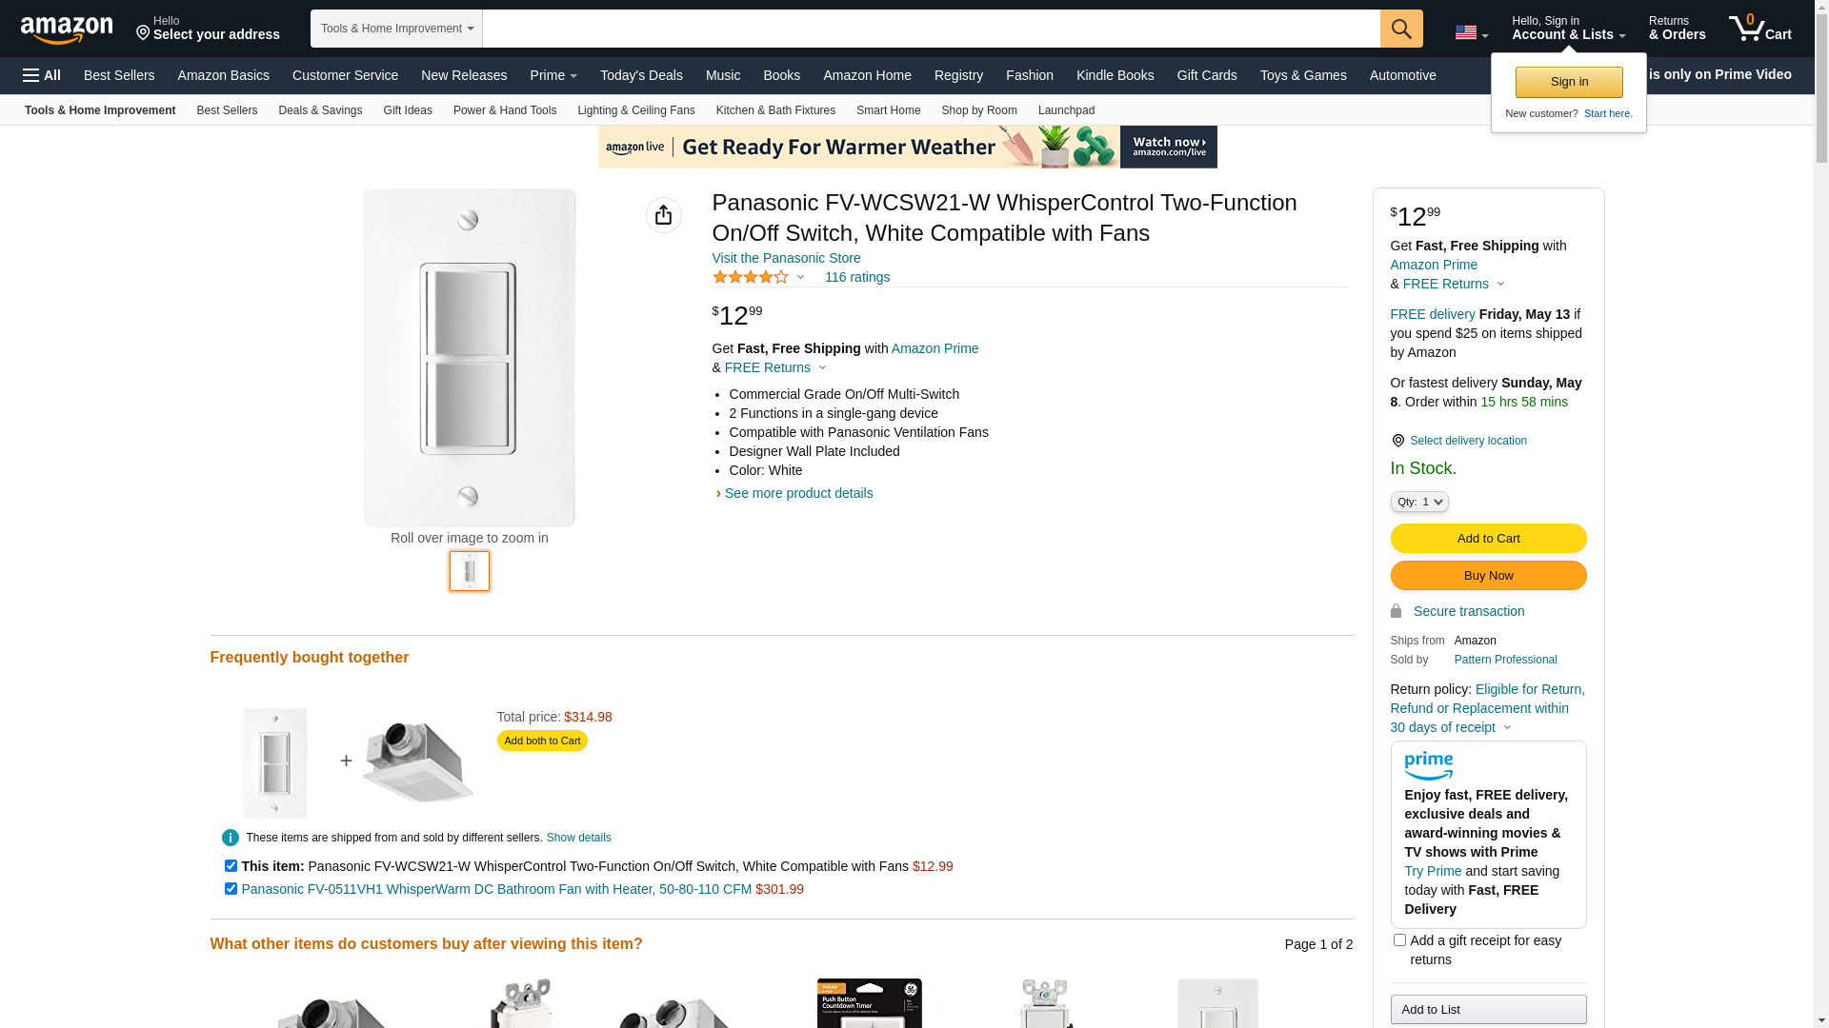Click the search magnifier button

point(1401,29)
